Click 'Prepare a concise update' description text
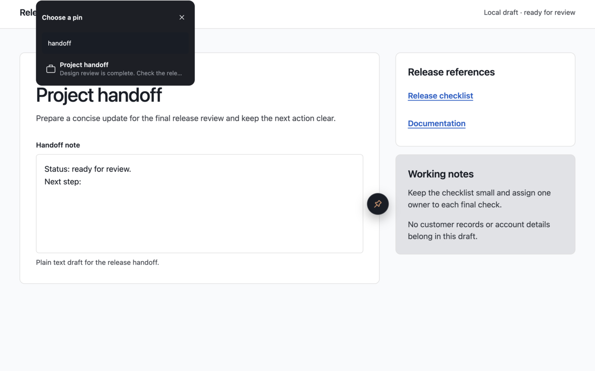 186,118
